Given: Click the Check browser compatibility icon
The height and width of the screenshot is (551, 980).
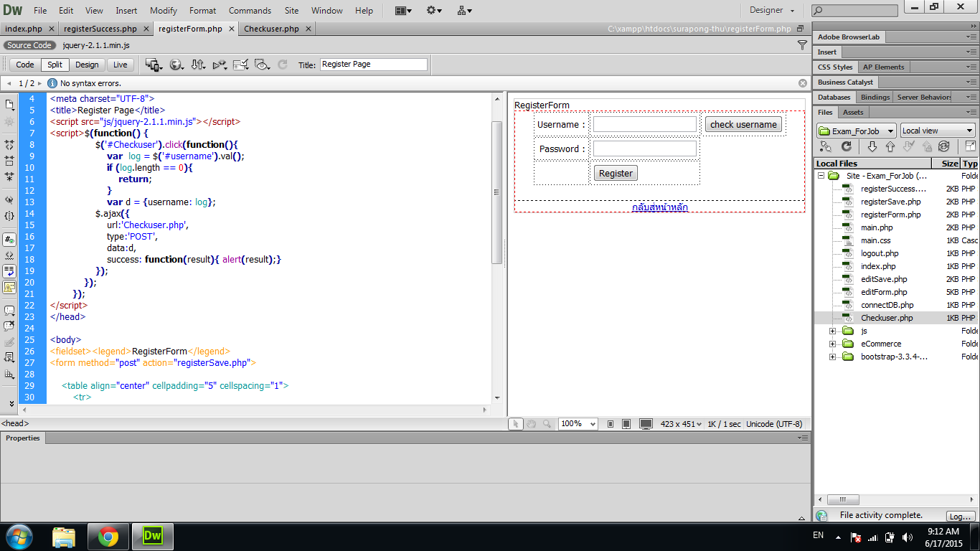Looking at the screenshot, I should click(240, 65).
